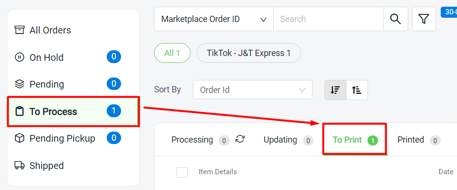Expand the Marketplace Order ID dropdown
This screenshot has width=457, height=190.
[213, 19]
